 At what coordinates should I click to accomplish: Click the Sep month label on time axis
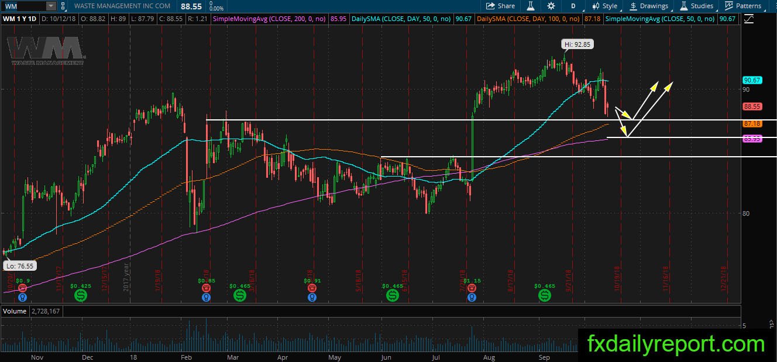coord(544,357)
